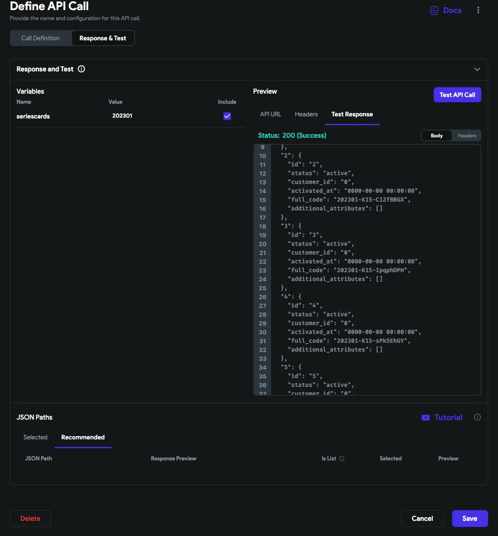Click the seriescards value field 202301
This screenshot has width=498, height=536.
122,116
